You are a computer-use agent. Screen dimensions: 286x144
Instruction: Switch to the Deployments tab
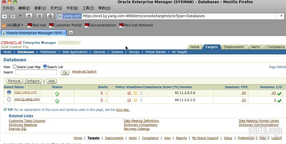(234, 47)
